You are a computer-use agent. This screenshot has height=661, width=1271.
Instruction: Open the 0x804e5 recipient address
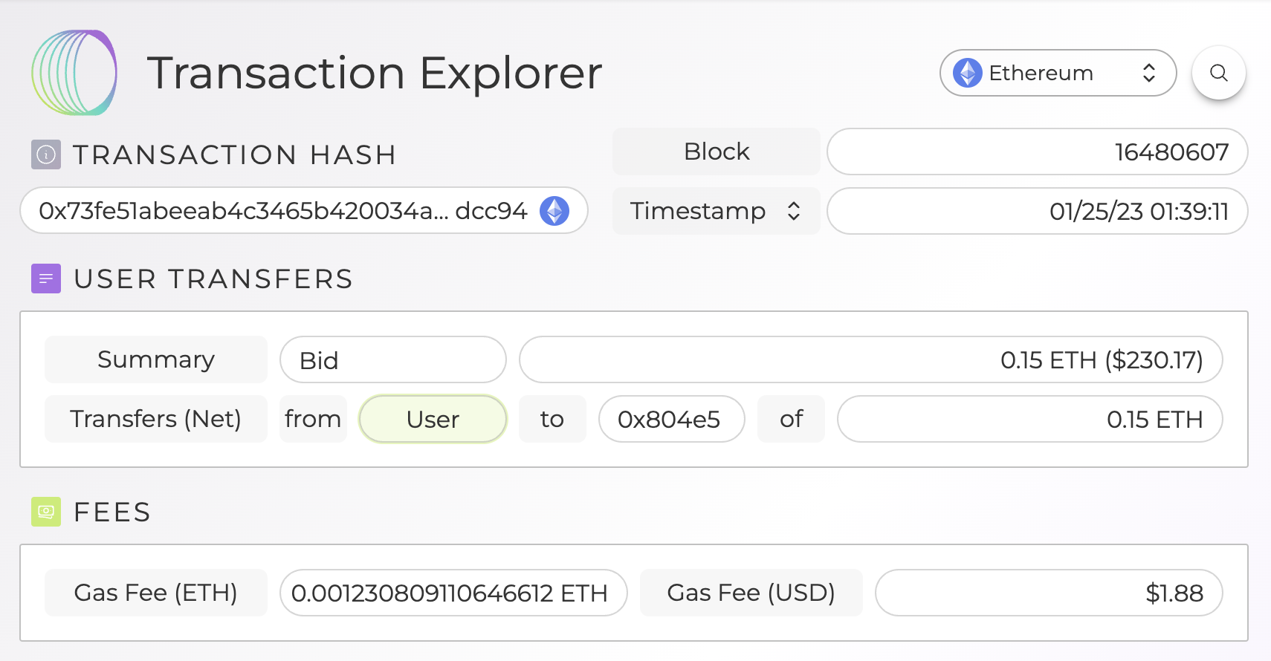pos(671,419)
